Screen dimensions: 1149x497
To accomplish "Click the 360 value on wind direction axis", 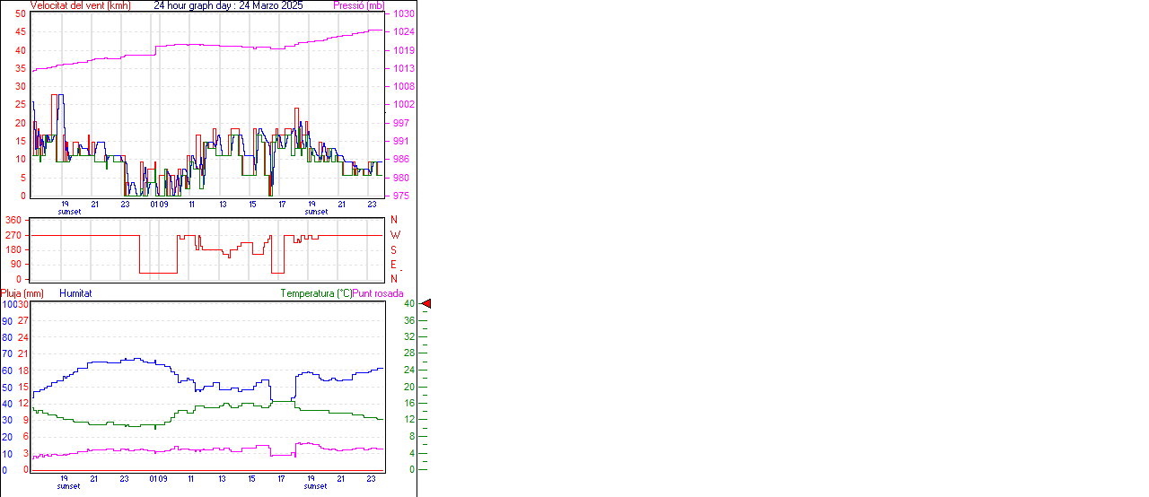I will pyautogui.click(x=13, y=220).
